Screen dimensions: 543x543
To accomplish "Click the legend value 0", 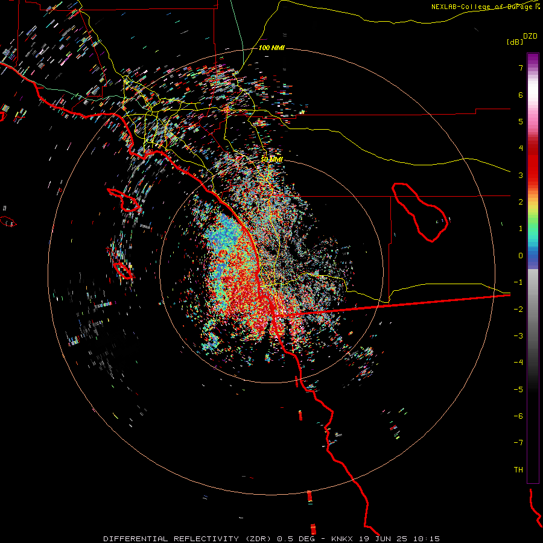I will click(521, 256).
